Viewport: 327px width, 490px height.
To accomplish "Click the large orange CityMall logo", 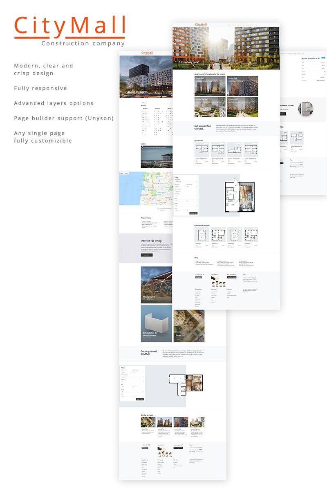I will point(69,27).
